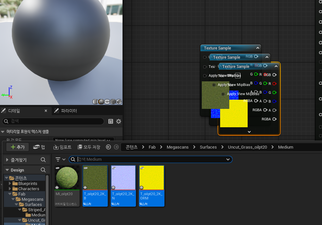Set preview mesh to cube shape

point(113,102)
